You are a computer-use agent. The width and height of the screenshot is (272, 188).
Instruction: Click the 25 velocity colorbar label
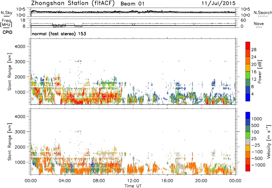254,138
